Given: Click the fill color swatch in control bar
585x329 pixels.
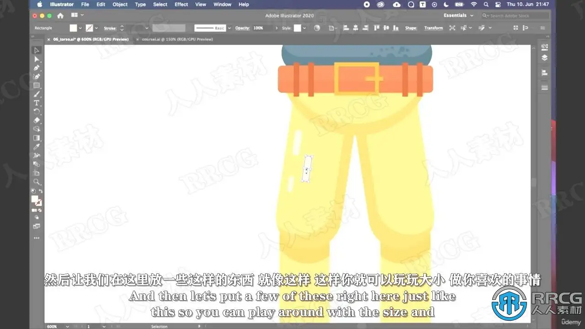Looking at the screenshot, I should pos(73,28).
